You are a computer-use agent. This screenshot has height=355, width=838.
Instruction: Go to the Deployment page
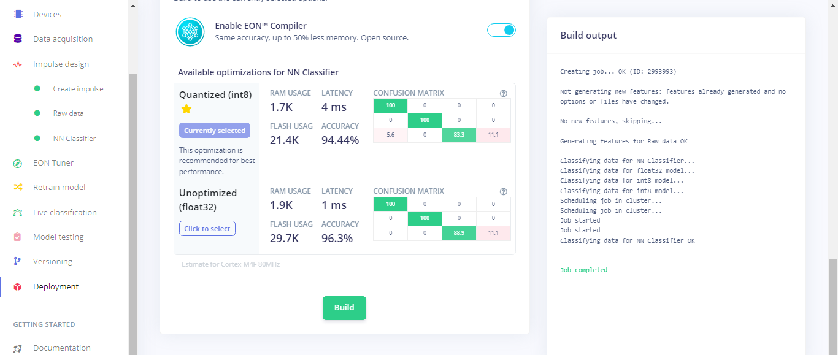coord(56,287)
